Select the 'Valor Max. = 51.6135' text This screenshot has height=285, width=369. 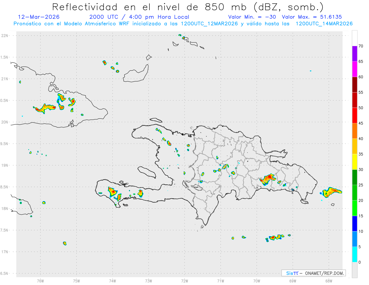pyautogui.click(x=312, y=17)
